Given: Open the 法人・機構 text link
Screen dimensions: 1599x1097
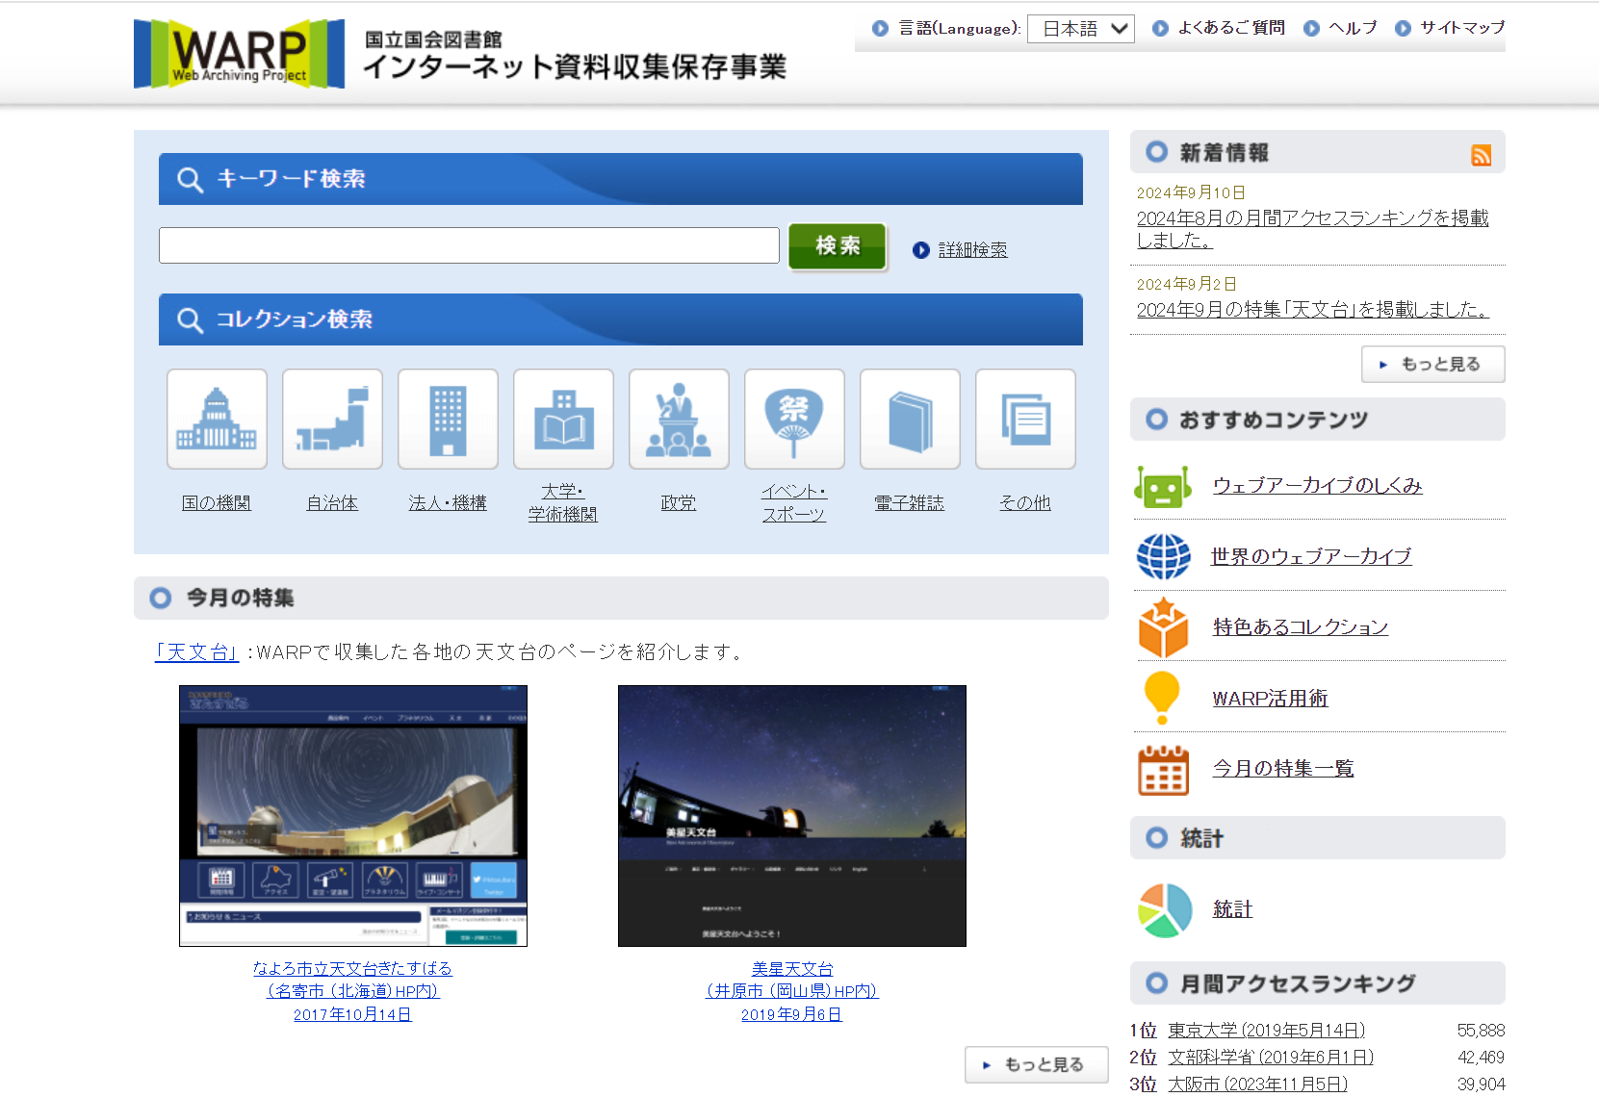Looking at the screenshot, I should [448, 503].
